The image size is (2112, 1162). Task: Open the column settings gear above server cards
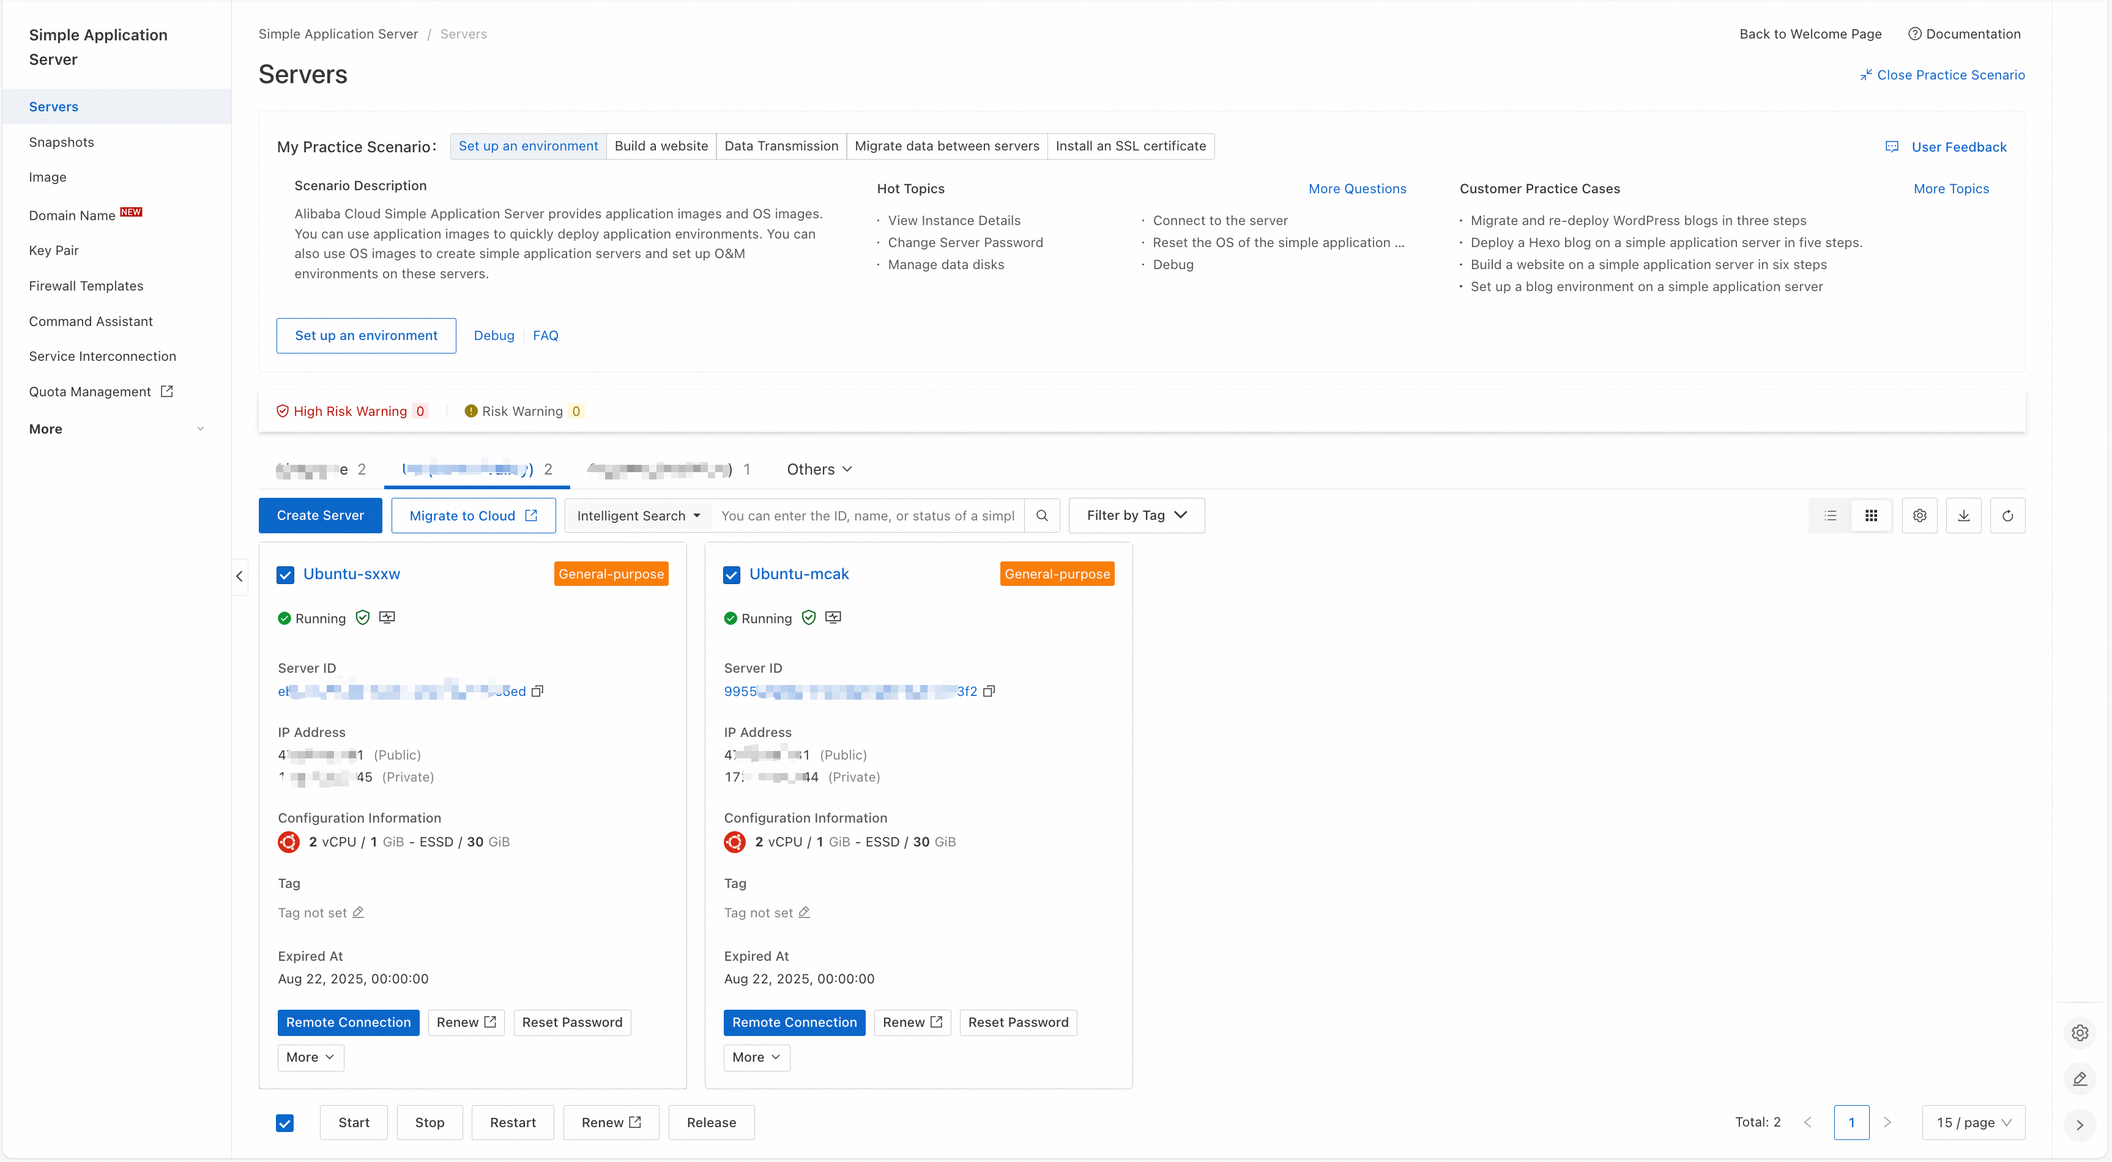click(x=1919, y=514)
